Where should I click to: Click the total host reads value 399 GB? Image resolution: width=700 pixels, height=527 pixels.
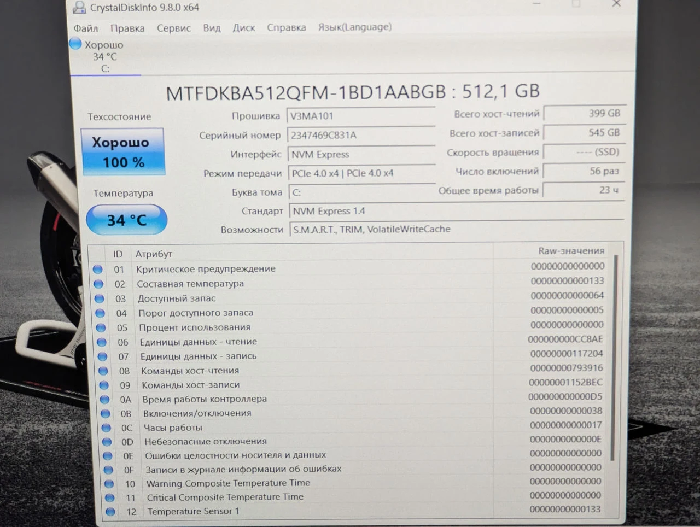pos(584,114)
